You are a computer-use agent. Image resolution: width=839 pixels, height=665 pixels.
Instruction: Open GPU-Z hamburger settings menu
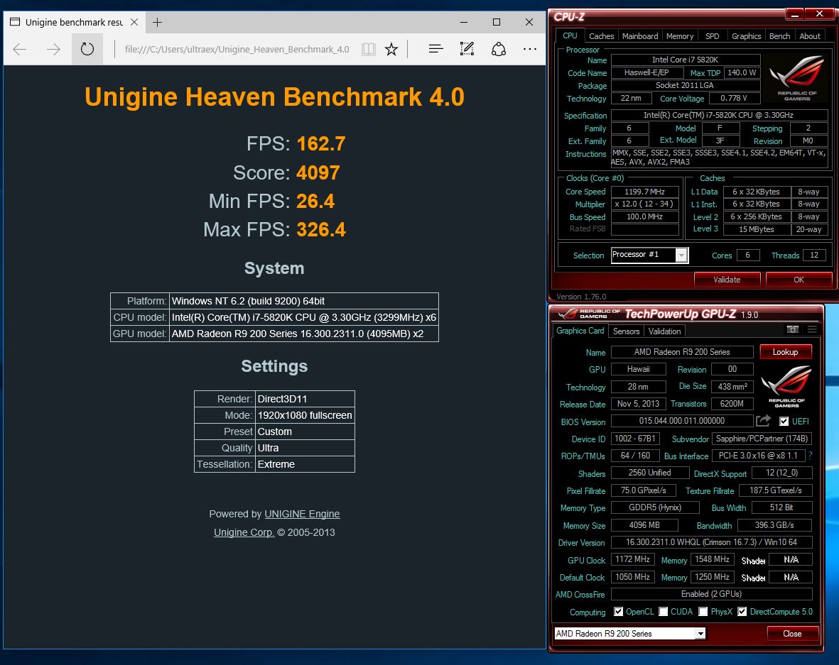[812, 329]
